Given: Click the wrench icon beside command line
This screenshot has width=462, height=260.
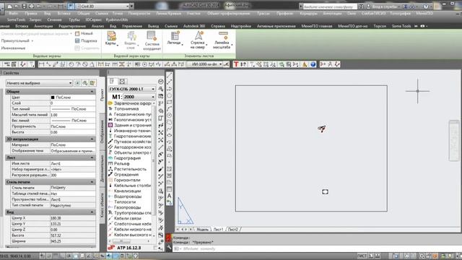Looking at the screenshot, I should click(169, 248).
